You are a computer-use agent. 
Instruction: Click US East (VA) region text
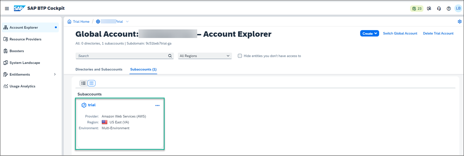coord(119,122)
